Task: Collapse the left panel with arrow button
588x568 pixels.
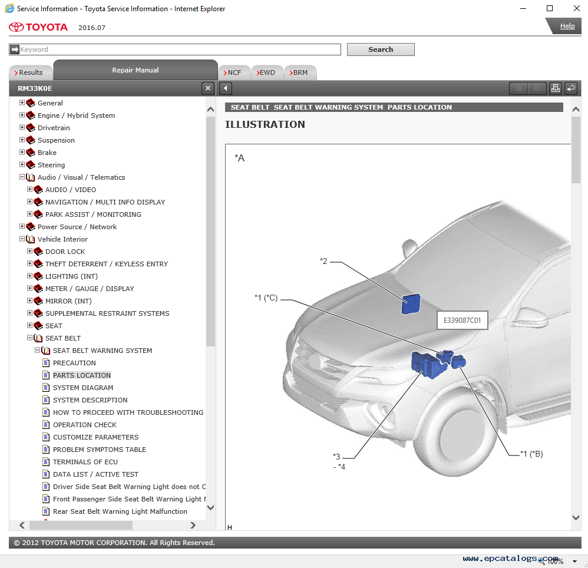Action: pos(226,88)
